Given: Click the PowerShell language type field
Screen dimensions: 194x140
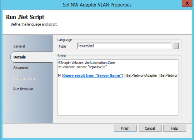Looking at the screenshot, I should click(124, 46).
